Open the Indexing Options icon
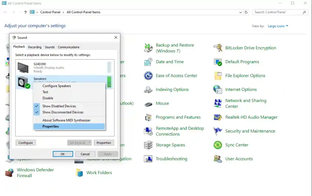The width and height of the screenshot is (312, 196). pos(148,89)
